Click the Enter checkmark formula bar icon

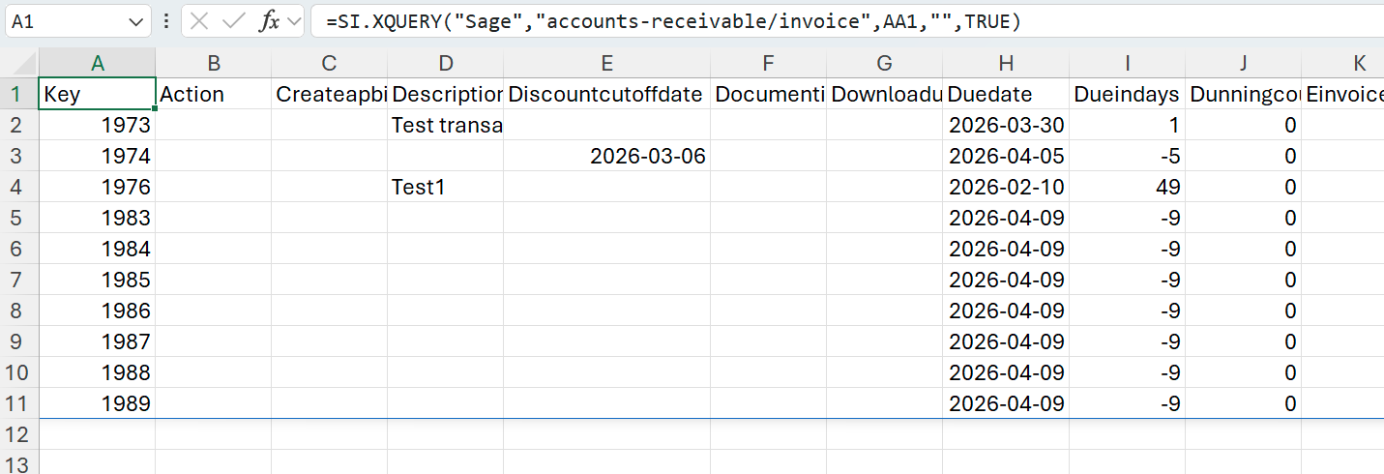click(233, 21)
